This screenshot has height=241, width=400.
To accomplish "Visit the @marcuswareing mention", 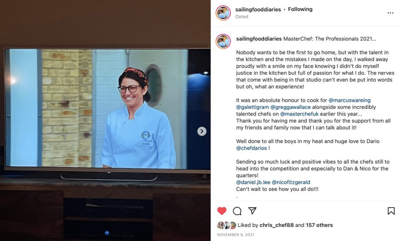I will tap(350, 100).
